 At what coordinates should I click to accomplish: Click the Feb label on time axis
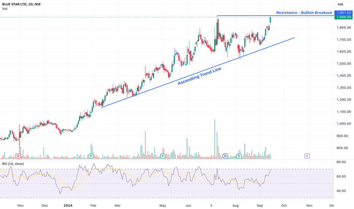[x=93, y=206]
